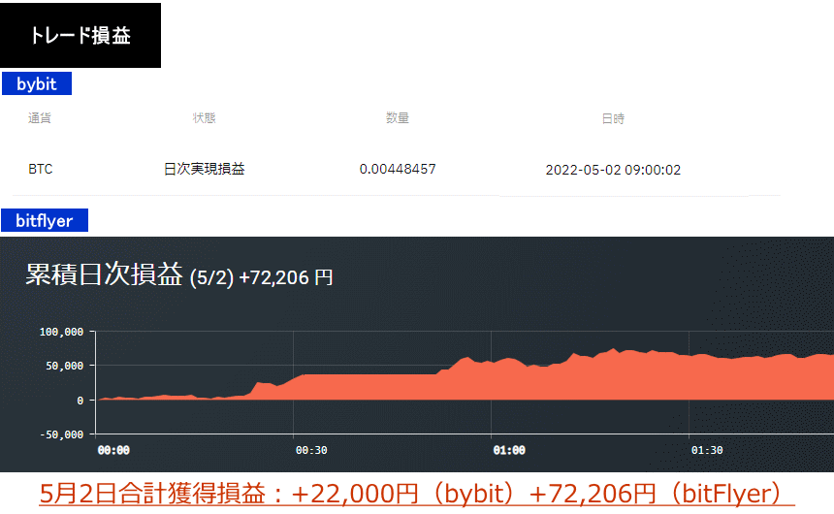Select the blue bitflyer label
Image resolution: width=834 pixels, height=514 pixels.
(x=45, y=221)
